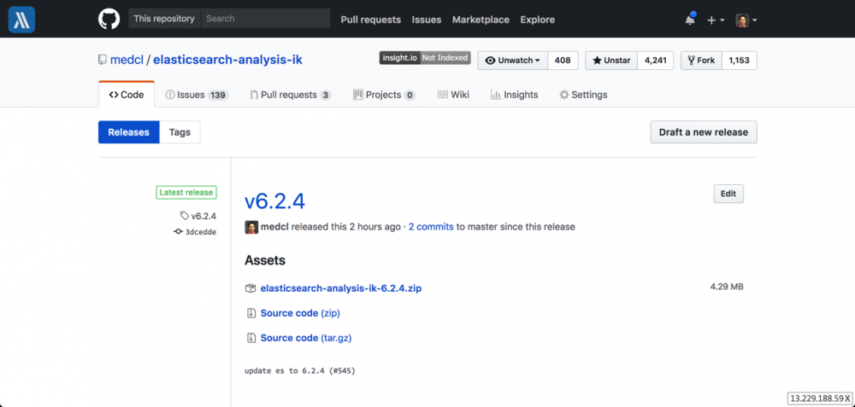Switch to the Insights tab

pos(514,95)
